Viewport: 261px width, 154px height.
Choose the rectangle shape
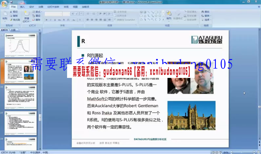click(156, 12)
